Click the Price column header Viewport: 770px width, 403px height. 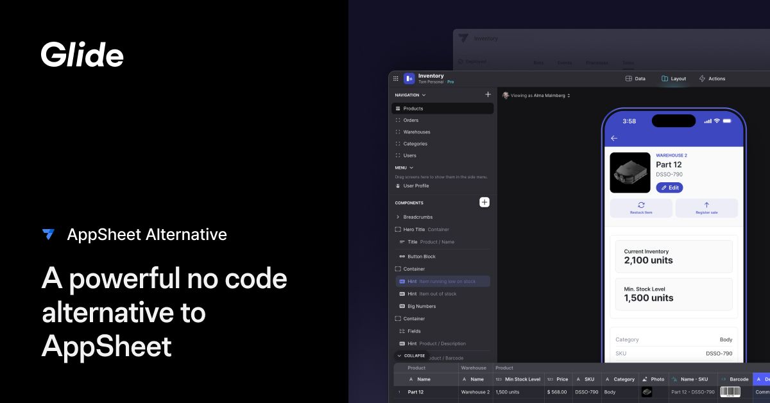pos(558,379)
